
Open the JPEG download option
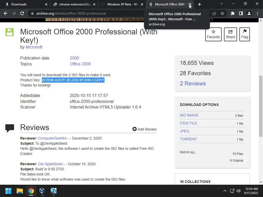tap(184, 131)
